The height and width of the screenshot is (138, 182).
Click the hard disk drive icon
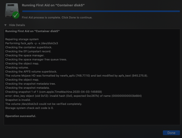click(11, 9)
